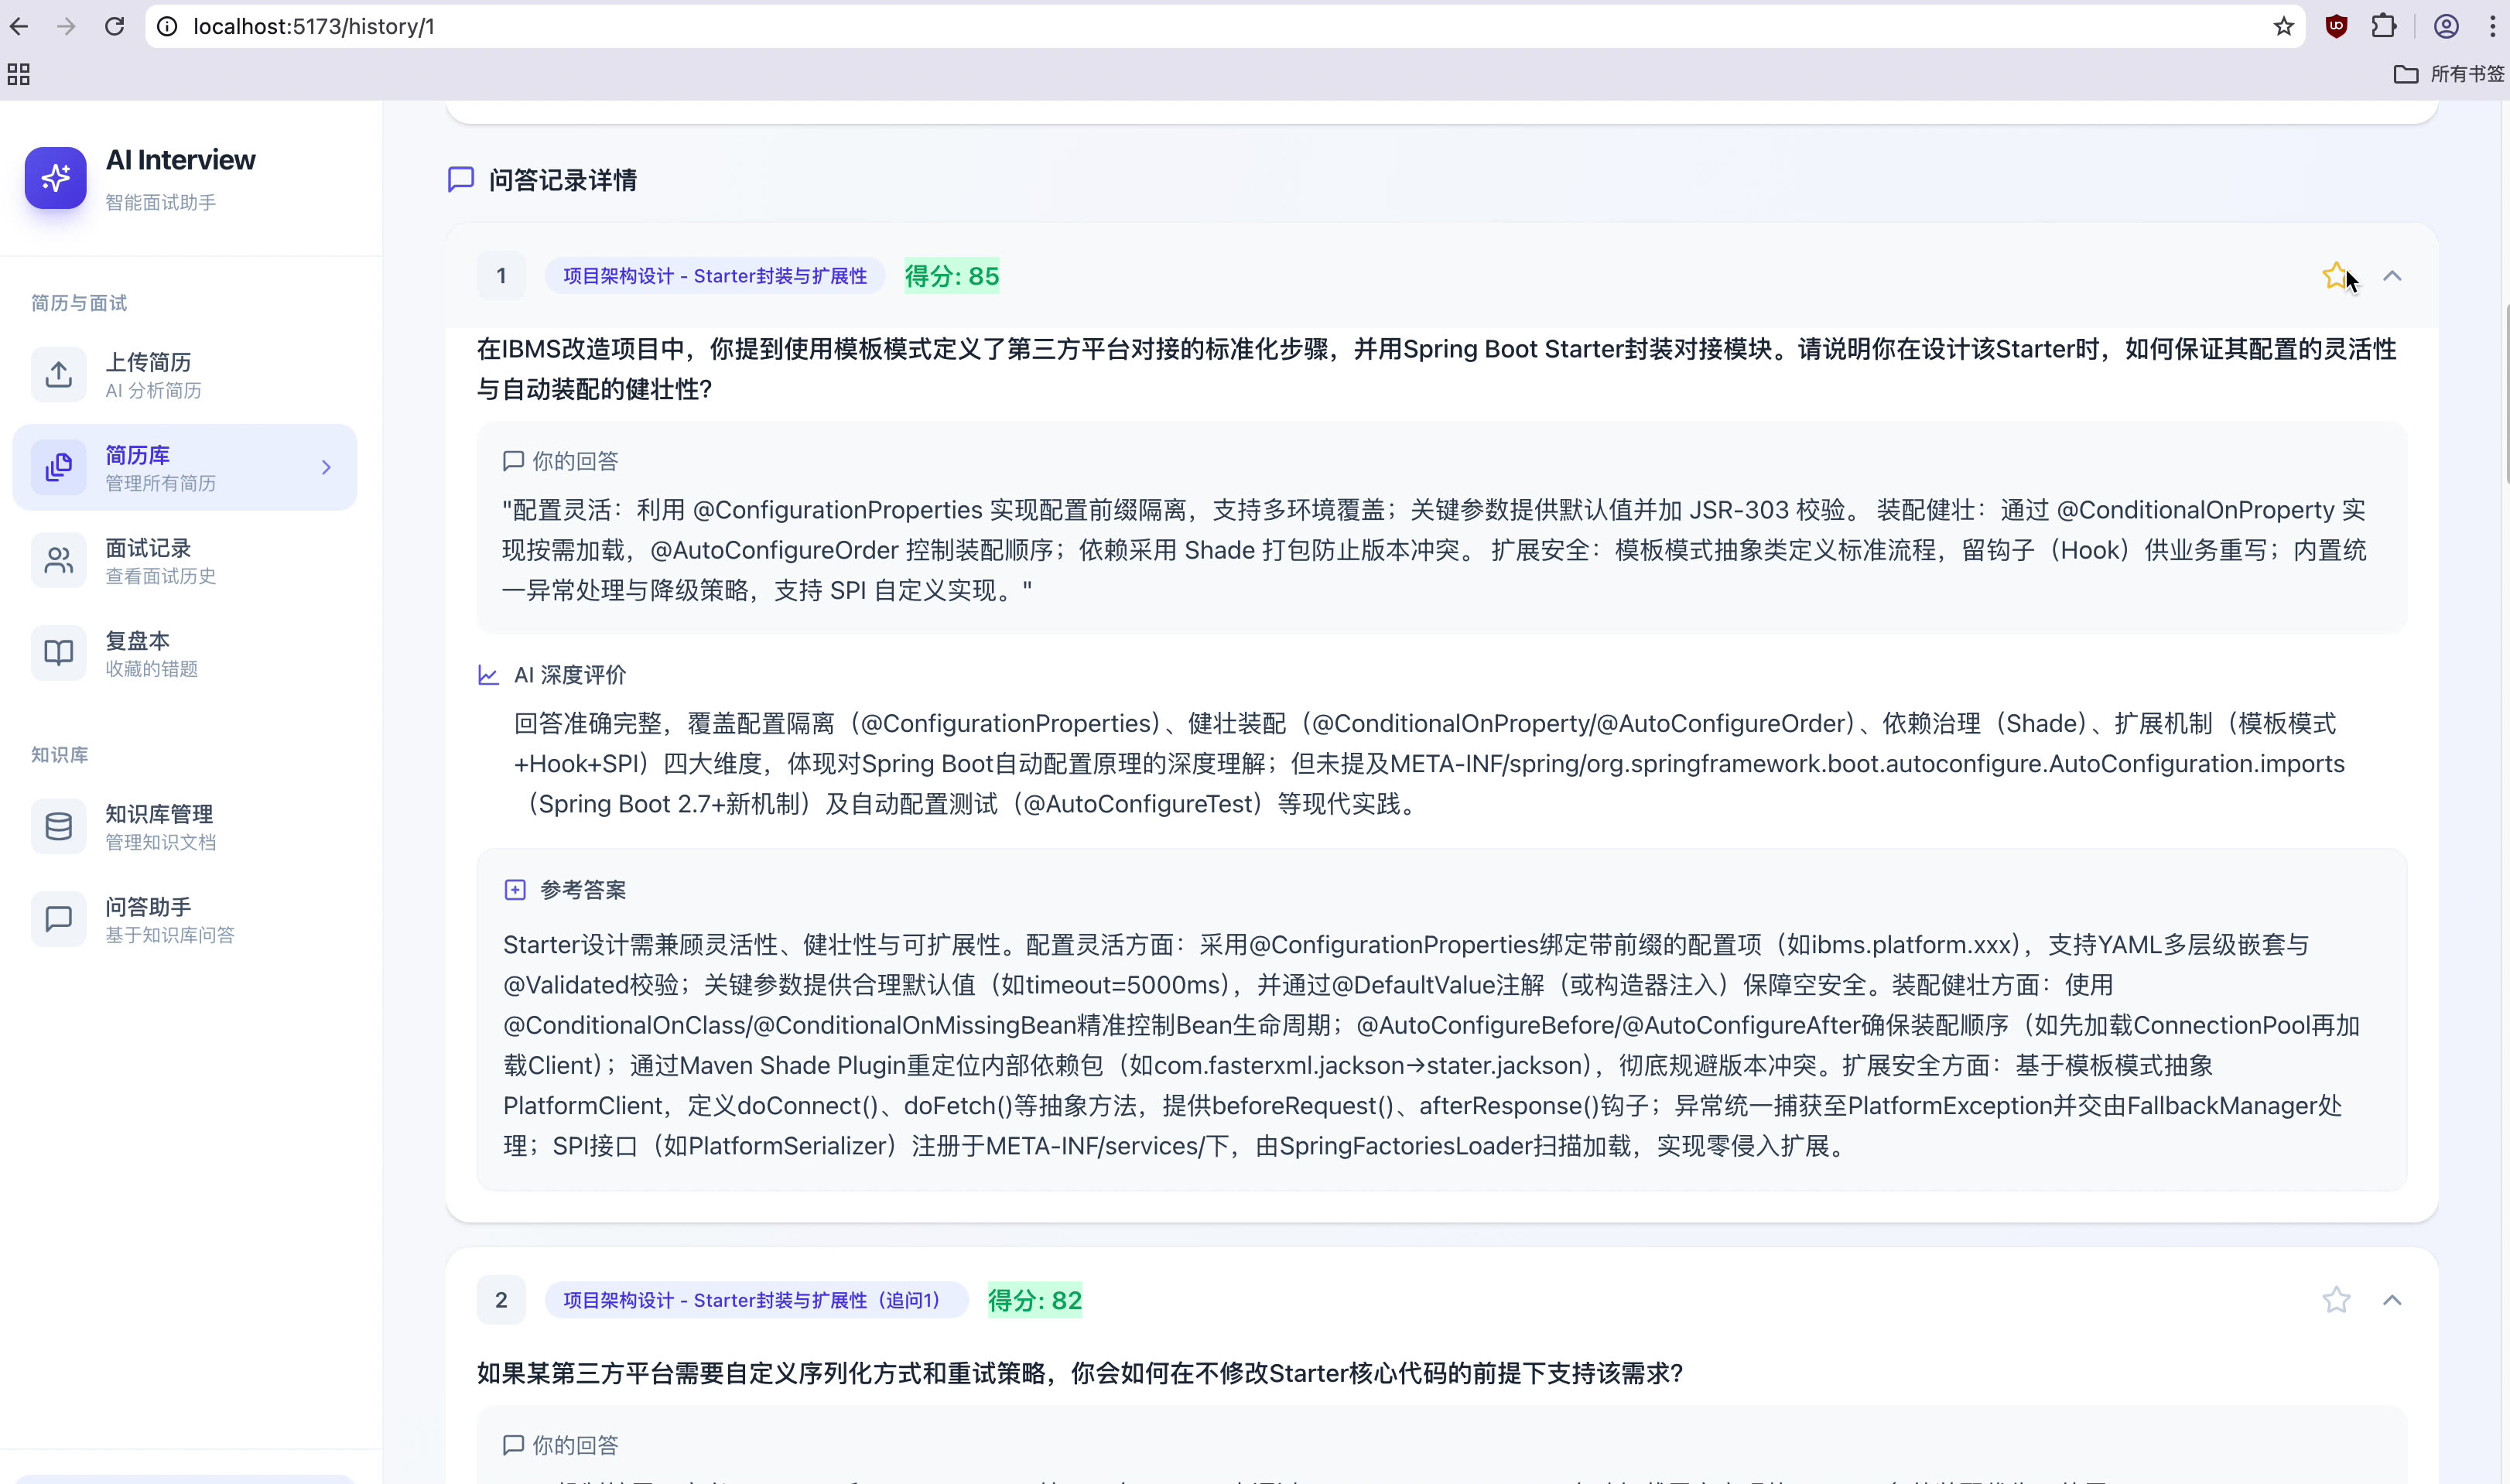This screenshot has width=2510, height=1484.
Task: Toggle favorite star on question 2
Action: pyautogui.click(x=2335, y=1300)
